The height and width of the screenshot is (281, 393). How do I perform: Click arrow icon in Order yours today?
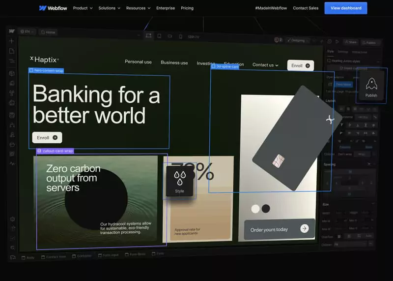coord(305,228)
